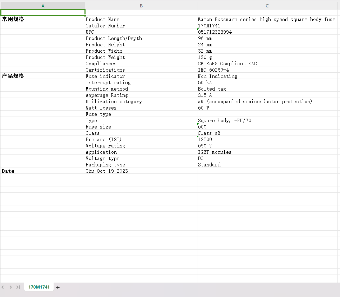Select the 'Square body, -FU/70' cell
Image resolution: width=340 pixels, height=297 pixels.
pyautogui.click(x=267, y=120)
